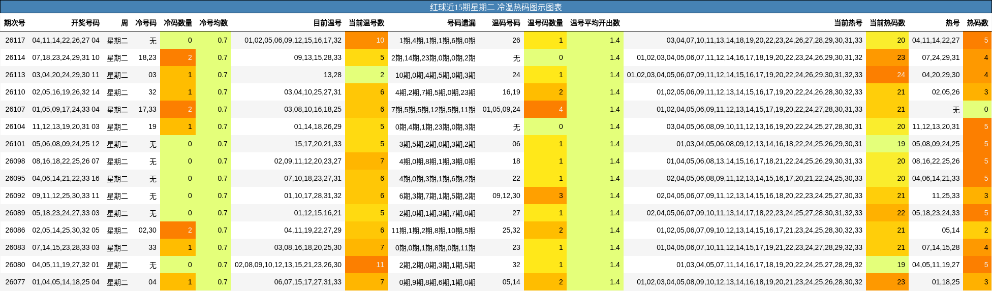The width and height of the screenshot is (992, 291).
Task: Click missed periods 1期,4期,1期,1期,6期,0期
Action: click(438, 40)
